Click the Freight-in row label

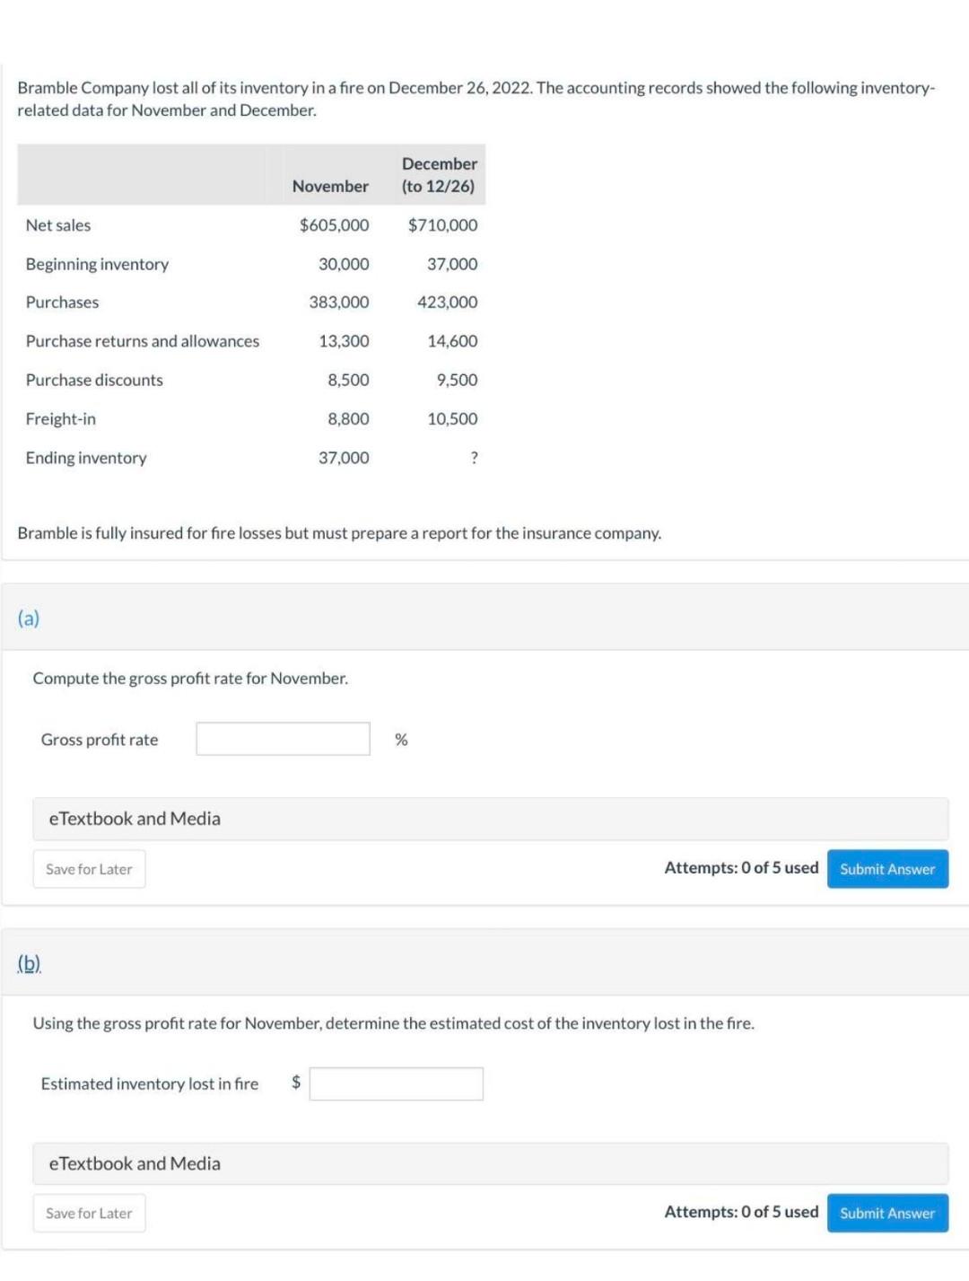[60, 419]
